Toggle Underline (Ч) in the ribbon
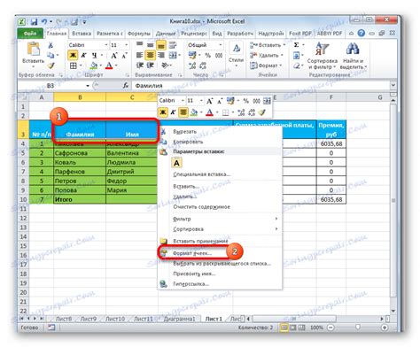Screen dimensions: 420x347 point(94,55)
